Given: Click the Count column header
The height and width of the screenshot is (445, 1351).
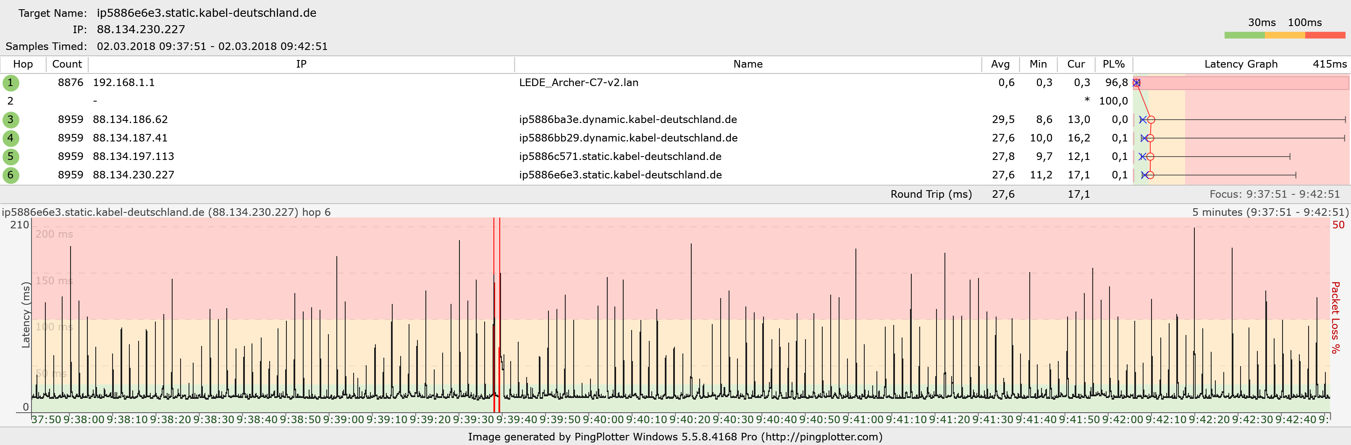Looking at the screenshot, I should click(67, 64).
